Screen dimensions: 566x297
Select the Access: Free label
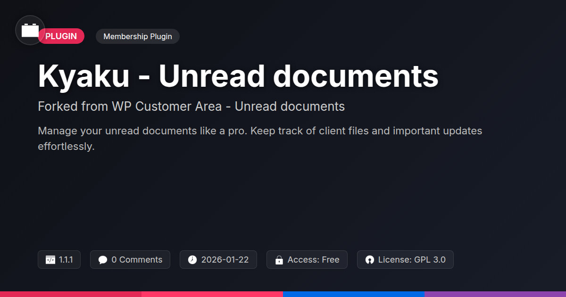[313, 260]
